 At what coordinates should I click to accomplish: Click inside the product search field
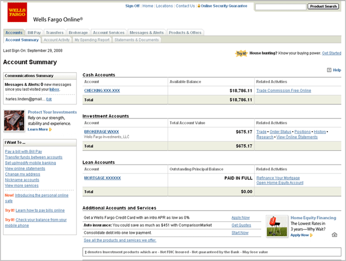281,6
